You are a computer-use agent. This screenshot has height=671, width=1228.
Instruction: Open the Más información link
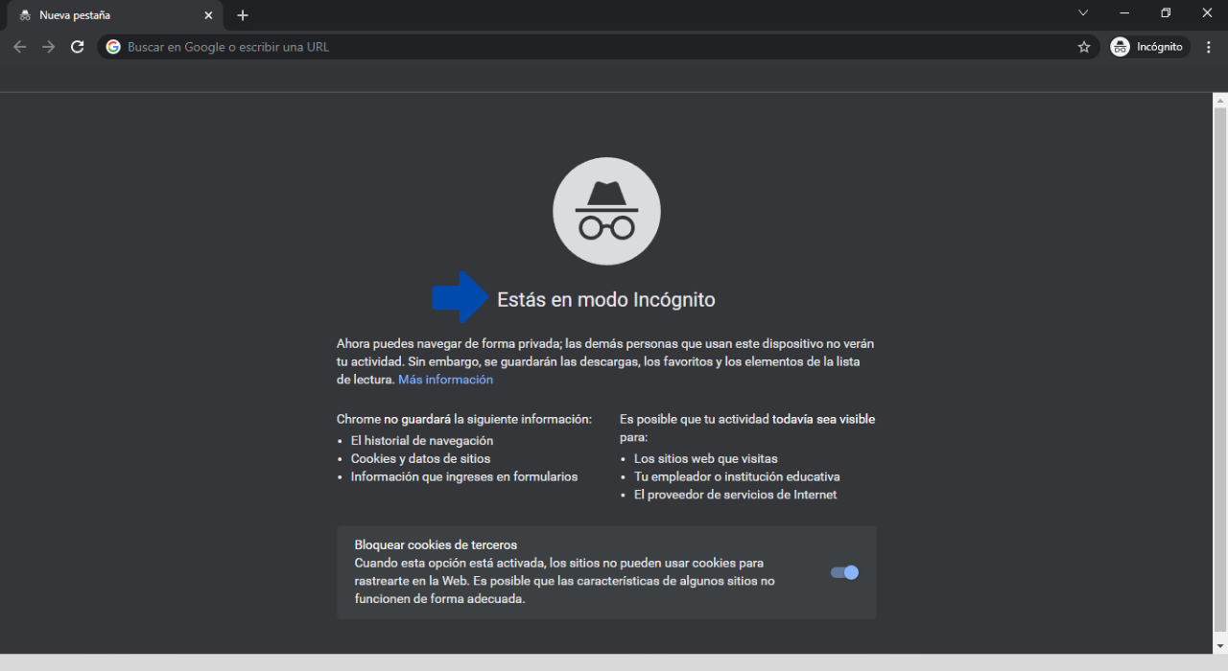click(446, 380)
